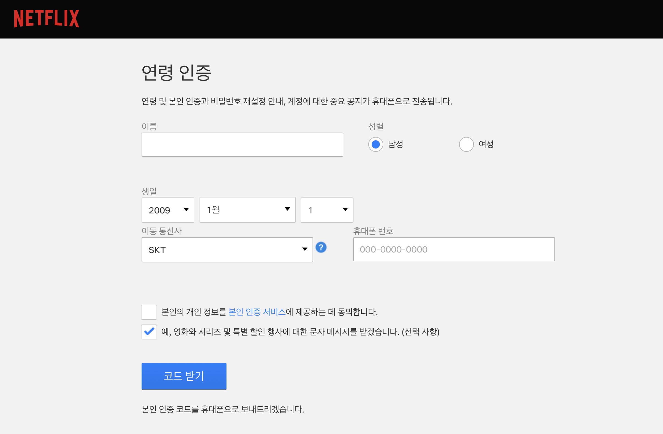663x434 pixels.
Task: Click the 이동 통신사 carrier label
Action: (161, 231)
